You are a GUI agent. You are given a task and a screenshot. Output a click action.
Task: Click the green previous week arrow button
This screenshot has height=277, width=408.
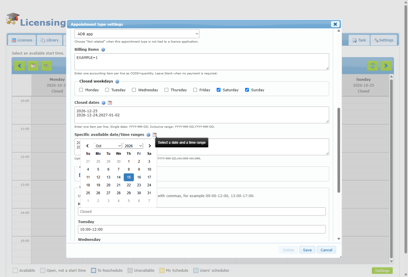[20, 66]
